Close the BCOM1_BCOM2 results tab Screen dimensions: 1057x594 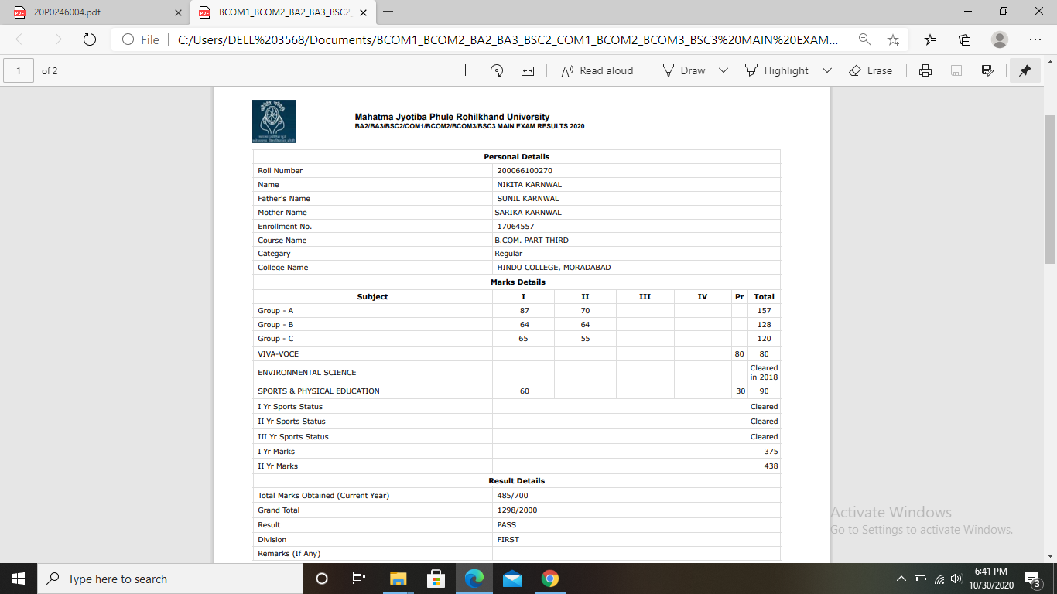tap(363, 12)
